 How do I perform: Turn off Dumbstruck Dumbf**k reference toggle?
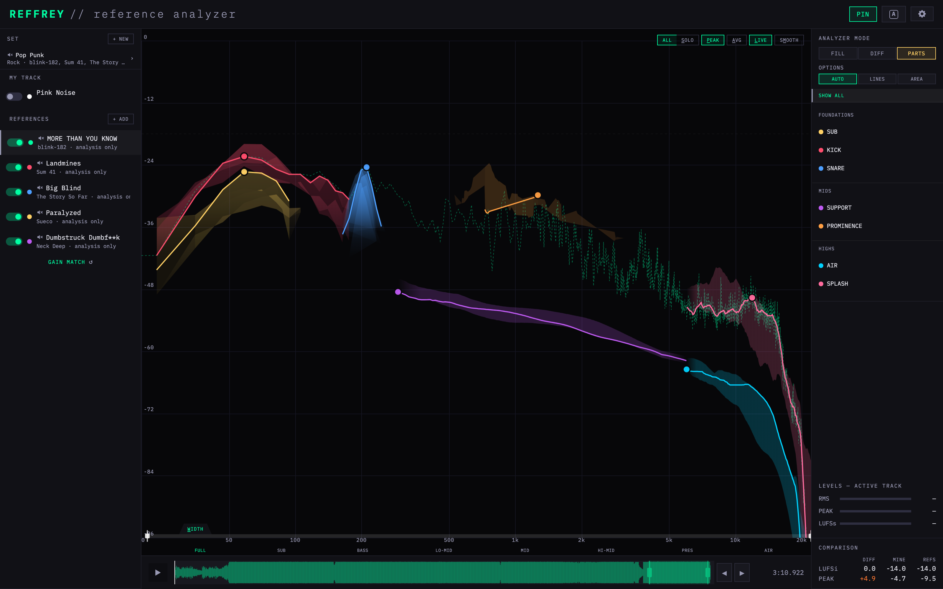(14, 241)
